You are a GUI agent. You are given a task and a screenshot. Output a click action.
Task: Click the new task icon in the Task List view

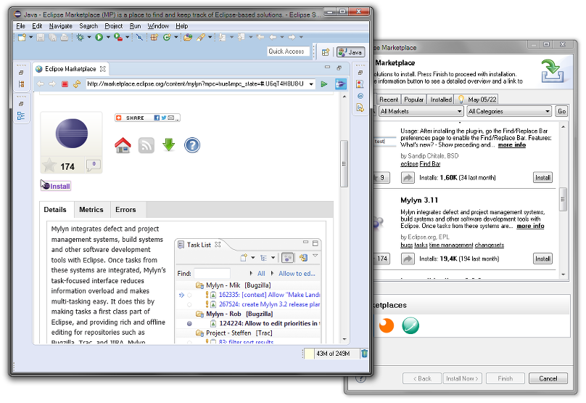click(x=244, y=258)
